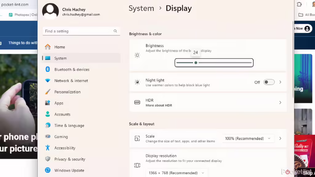This screenshot has height=177, width=315.
Task: Select the Network & internet wifi icon
Action: [48, 81]
